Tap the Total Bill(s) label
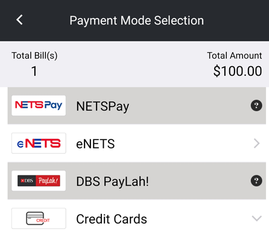 pyautogui.click(x=34, y=55)
